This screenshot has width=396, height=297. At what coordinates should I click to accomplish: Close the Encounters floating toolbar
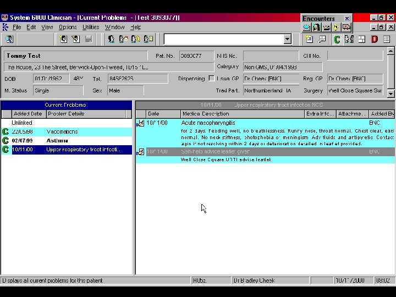tap(347, 18)
